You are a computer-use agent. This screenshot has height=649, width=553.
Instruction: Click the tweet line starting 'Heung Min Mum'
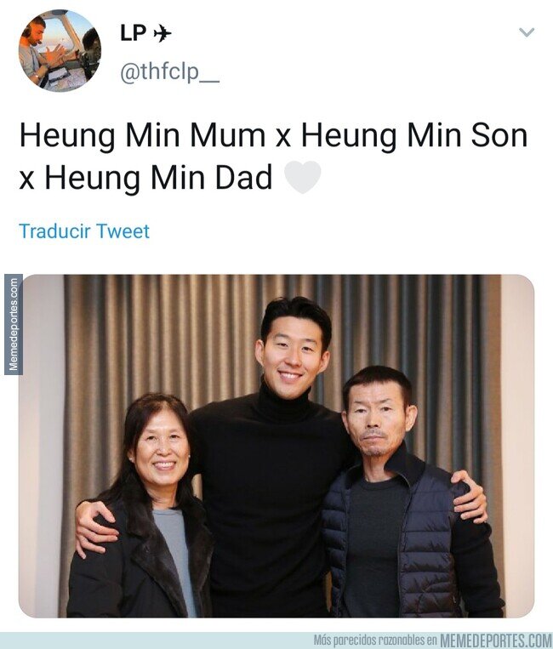click(274, 136)
